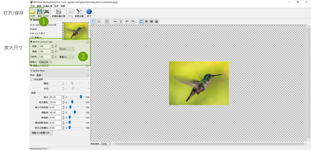Click the 打印 (Print) icon
Image resolution: width=311 pixels, height=150 pixels.
coord(46,12)
